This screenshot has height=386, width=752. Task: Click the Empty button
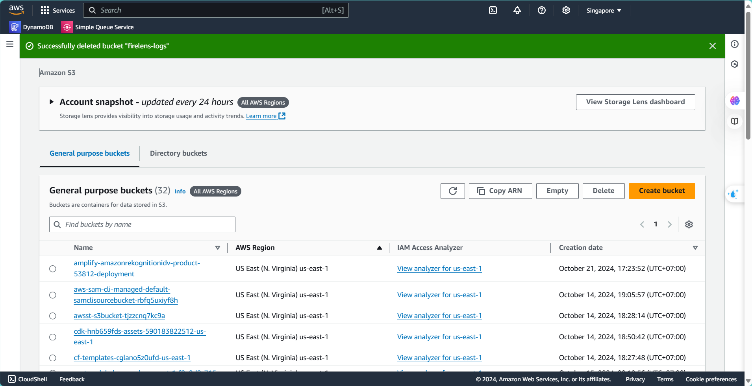(558, 191)
